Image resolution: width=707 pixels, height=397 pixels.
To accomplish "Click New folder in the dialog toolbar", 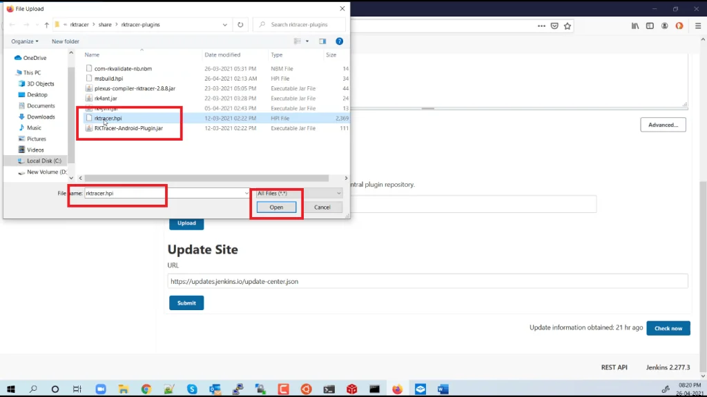I will [66, 41].
